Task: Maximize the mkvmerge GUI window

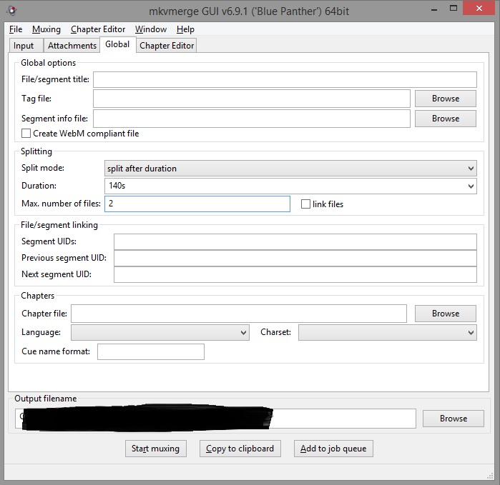Action: 453,9
